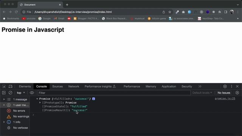
Task: Open the bitcoin game bookmark
Action: coord(157,19)
